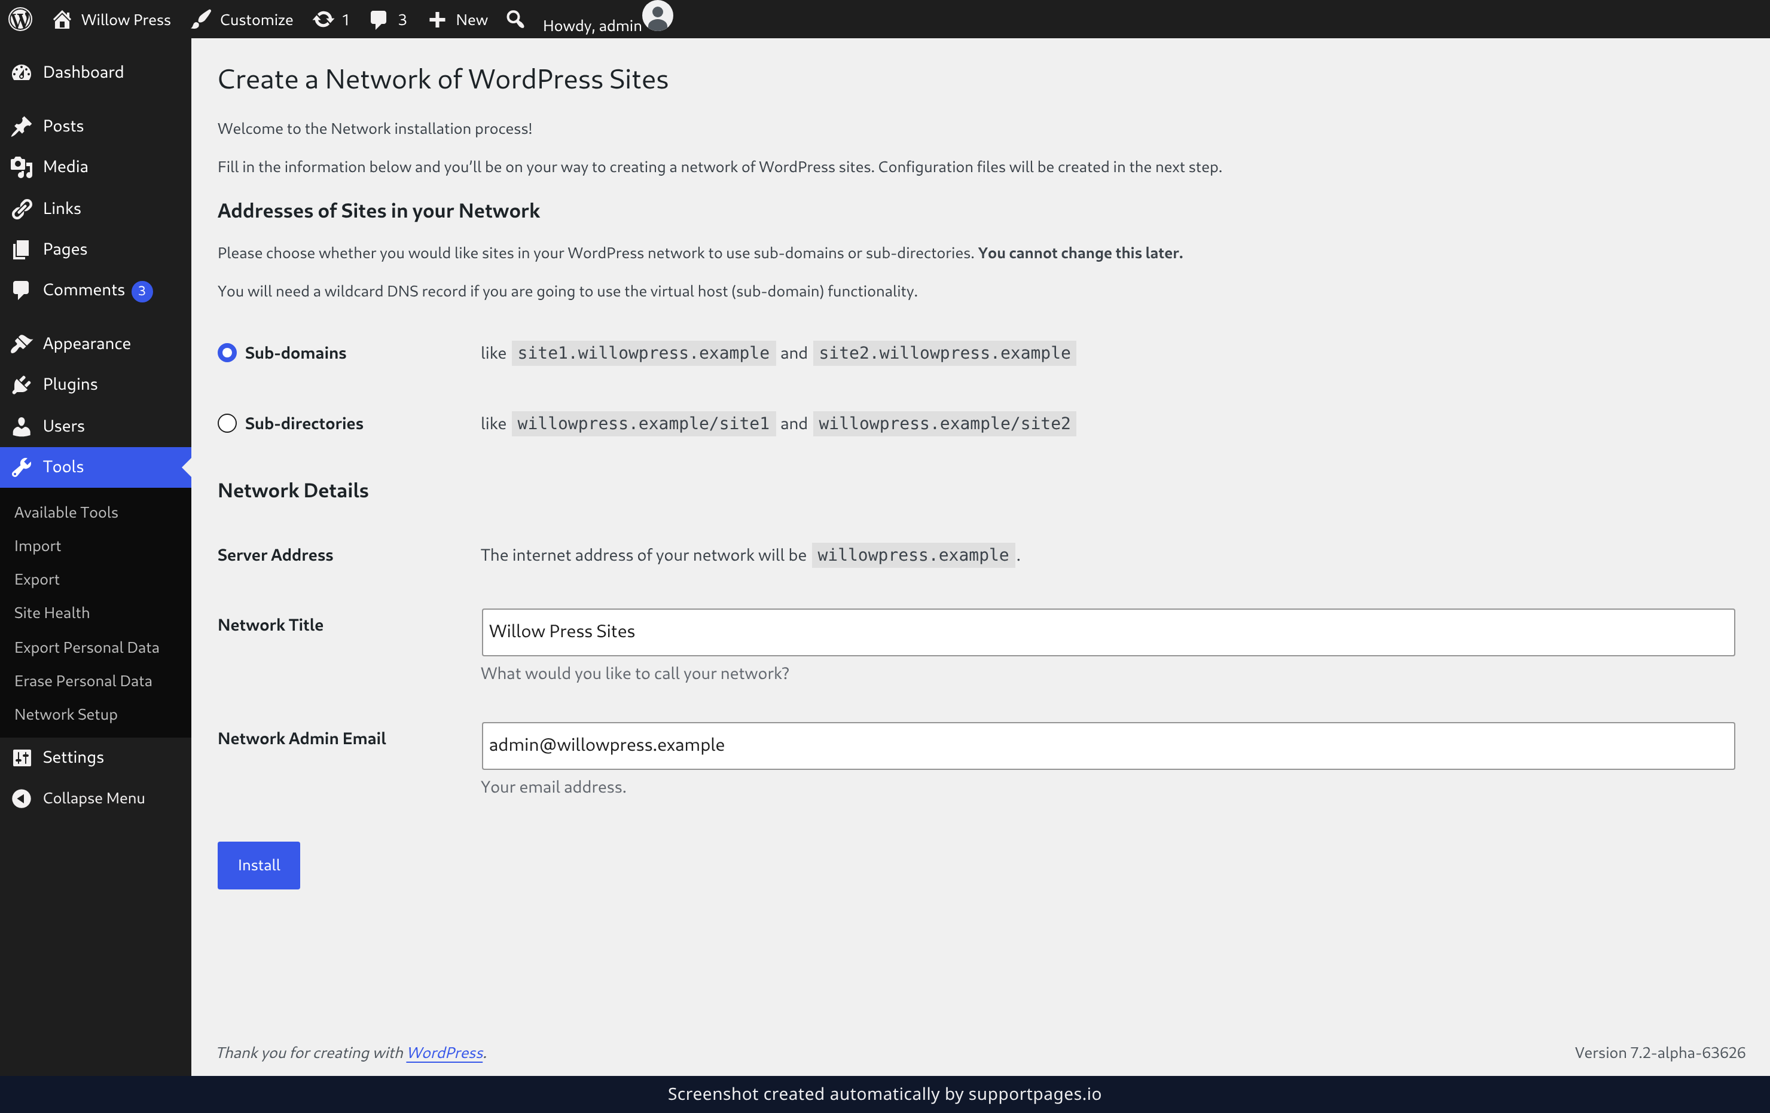Click the Dashboard gauge icon
Image resolution: width=1770 pixels, height=1113 pixels.
(22, 72)
